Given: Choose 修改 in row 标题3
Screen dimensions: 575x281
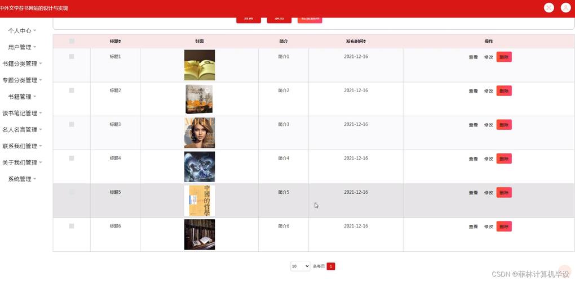Looking at the screenshot, I should 488,125.
